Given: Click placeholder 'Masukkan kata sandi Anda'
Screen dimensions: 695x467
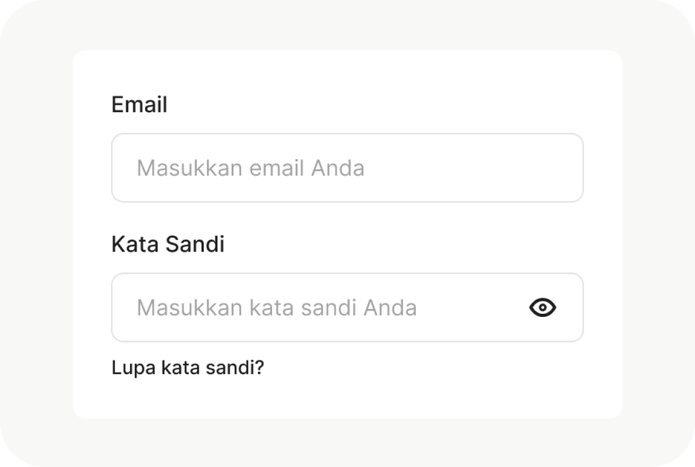Looking at the screenshot, I should click(x=277, y=308).
